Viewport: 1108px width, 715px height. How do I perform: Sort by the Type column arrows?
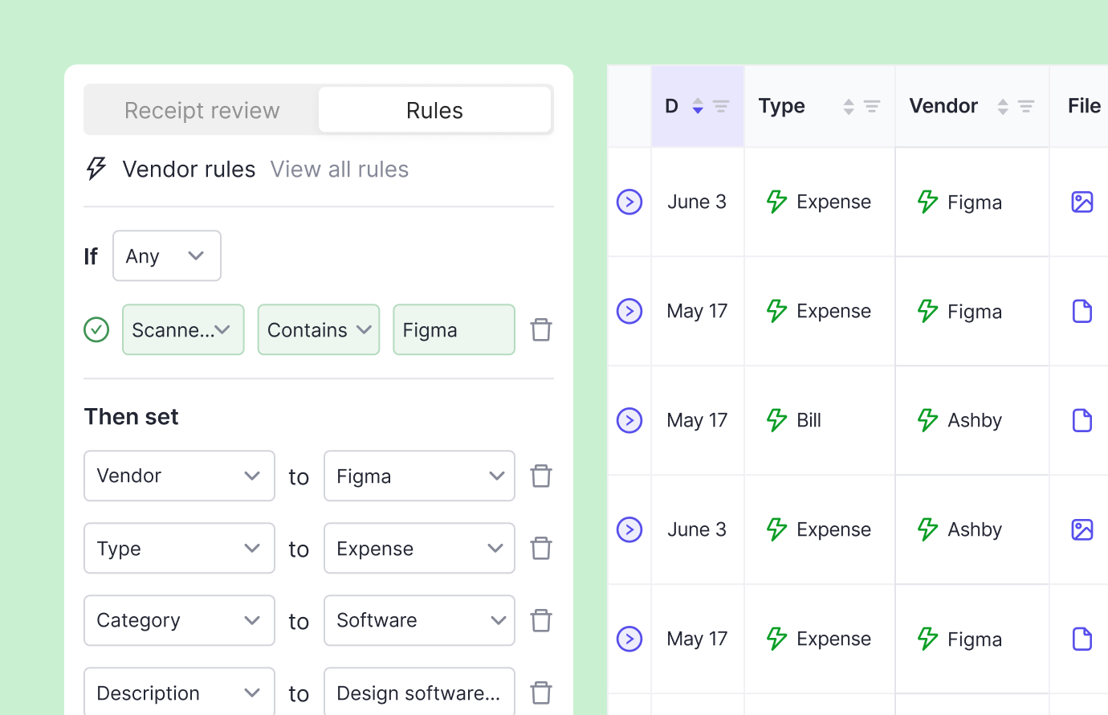coord(848,106)
